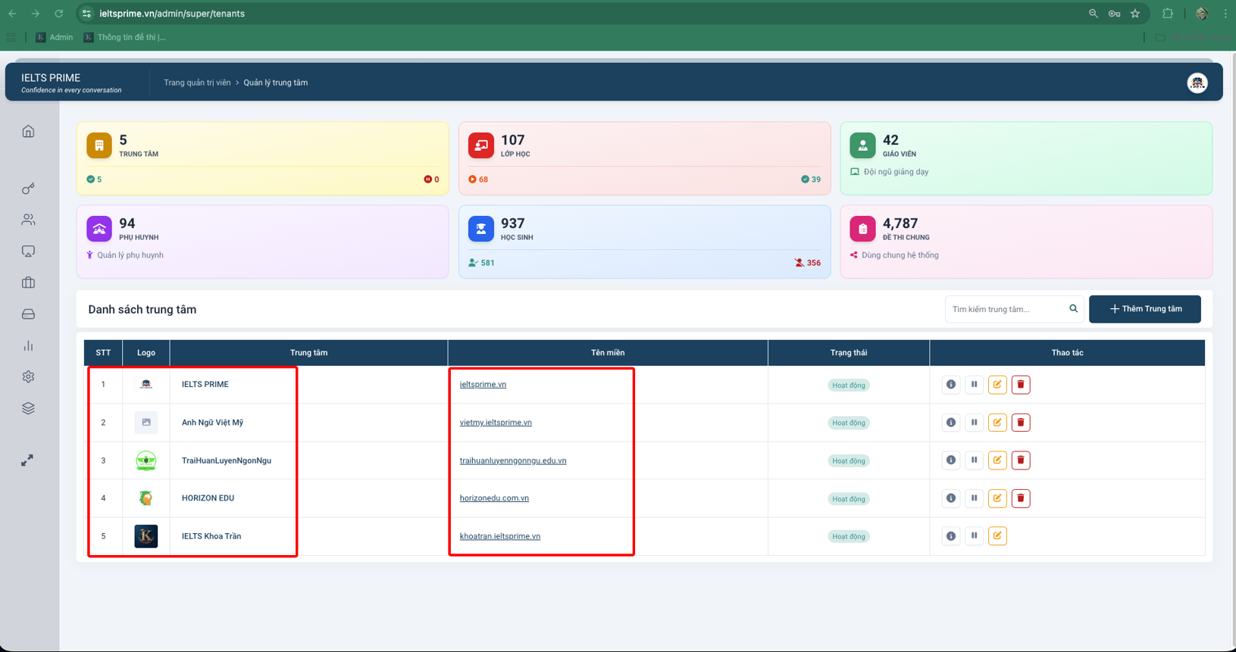Click the Trang quản trị viên breadcrumb
The image size is (1236, 652).
point(197,83)
